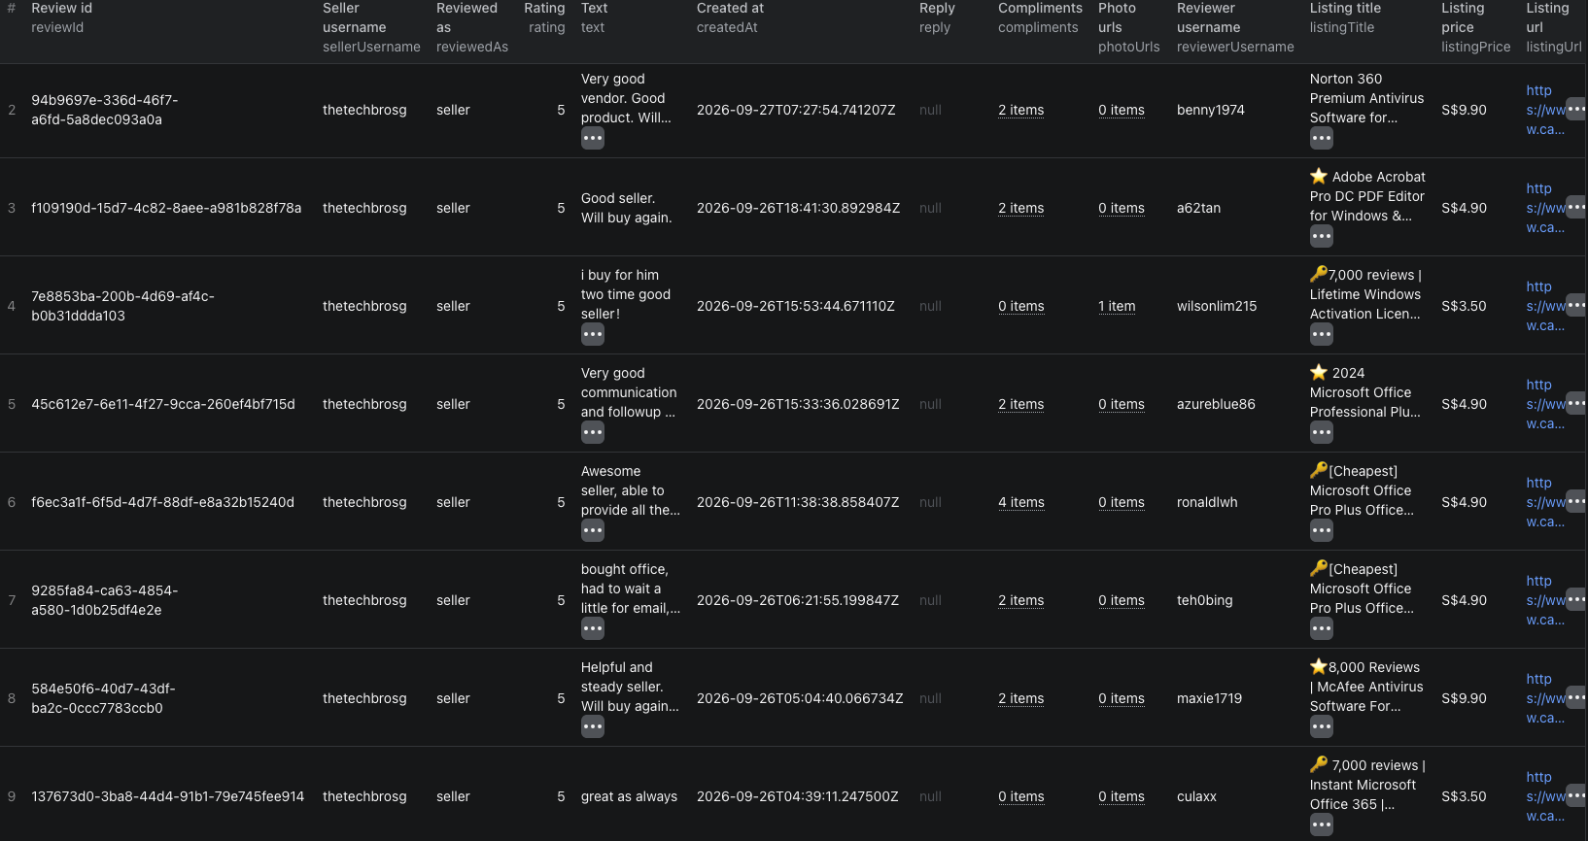Open photo urls '0 items' for a62tan
The height and width of the screenshot is (841, 1588).
pos(1122,209)
